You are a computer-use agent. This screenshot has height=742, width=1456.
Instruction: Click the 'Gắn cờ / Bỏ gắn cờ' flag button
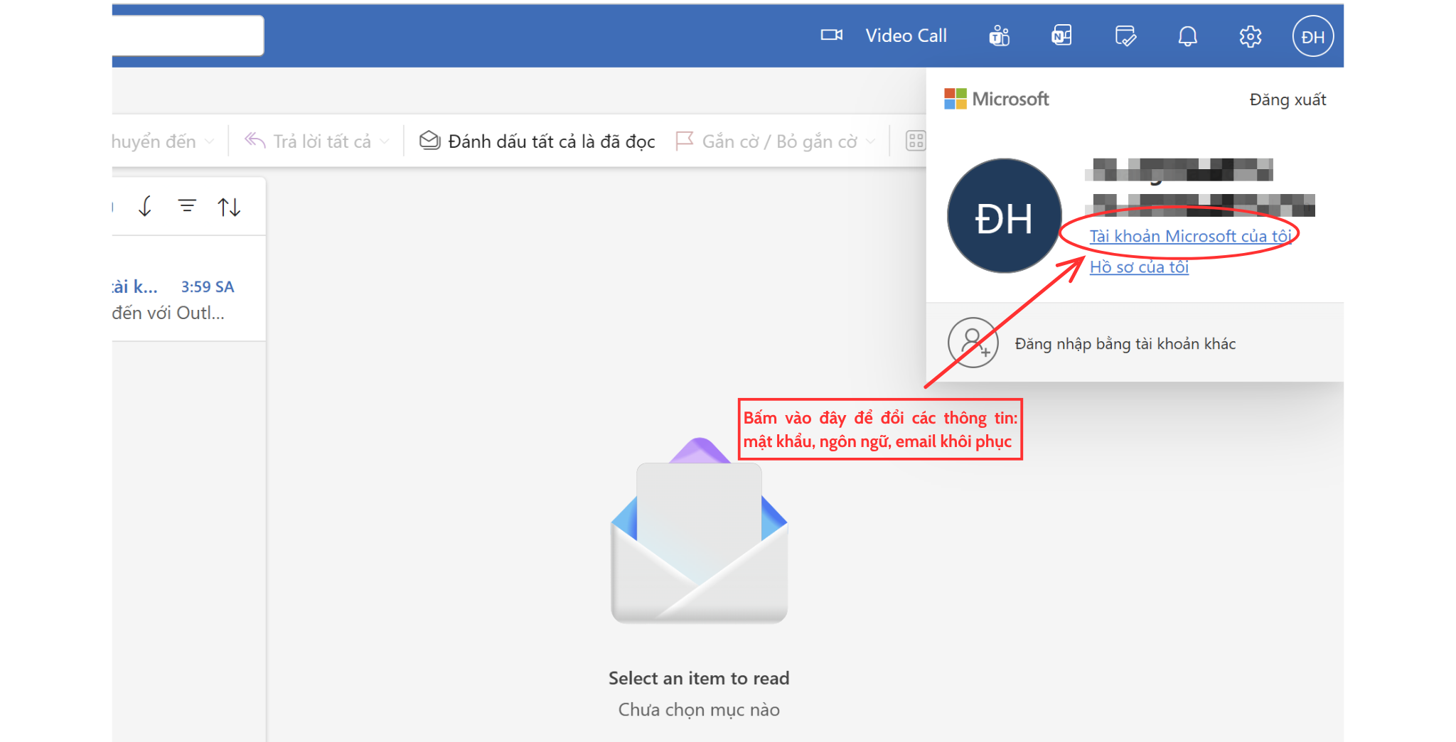766,141
